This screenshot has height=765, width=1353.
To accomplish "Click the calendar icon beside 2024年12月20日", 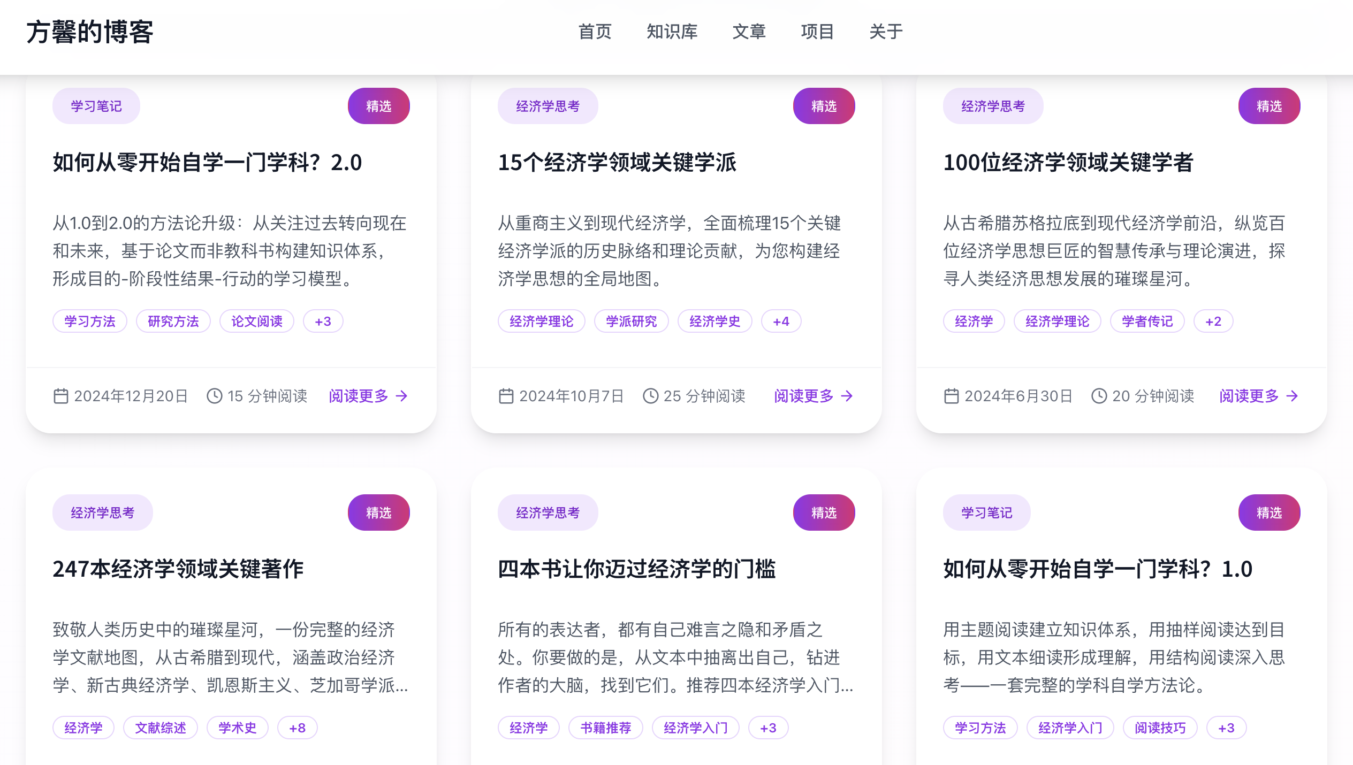I will (x=61, y=396).
